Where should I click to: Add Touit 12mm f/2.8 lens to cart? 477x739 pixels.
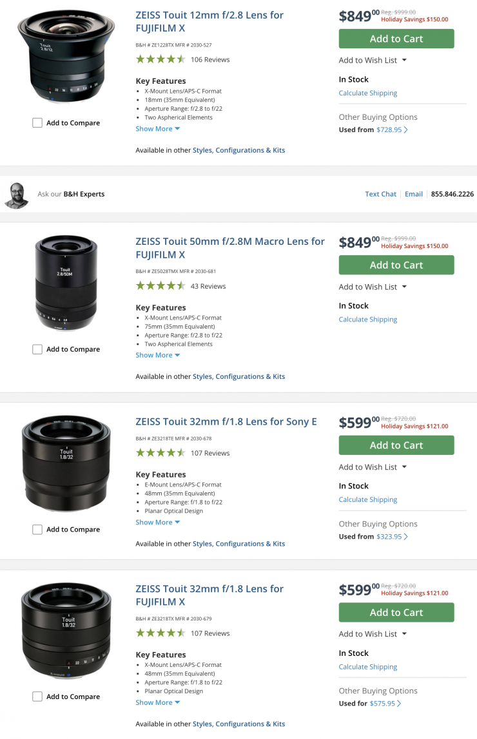pyautogui.click(x=396, y=39)
